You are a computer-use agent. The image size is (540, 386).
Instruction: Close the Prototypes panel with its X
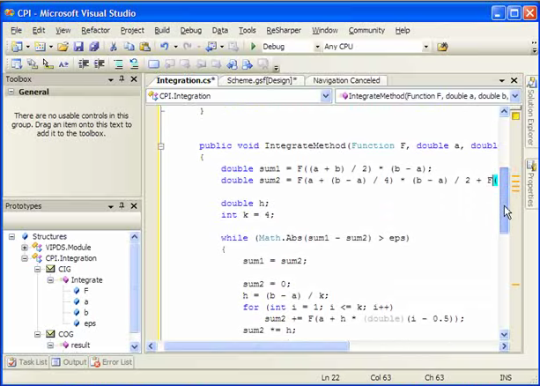click(x=135, y=206)
